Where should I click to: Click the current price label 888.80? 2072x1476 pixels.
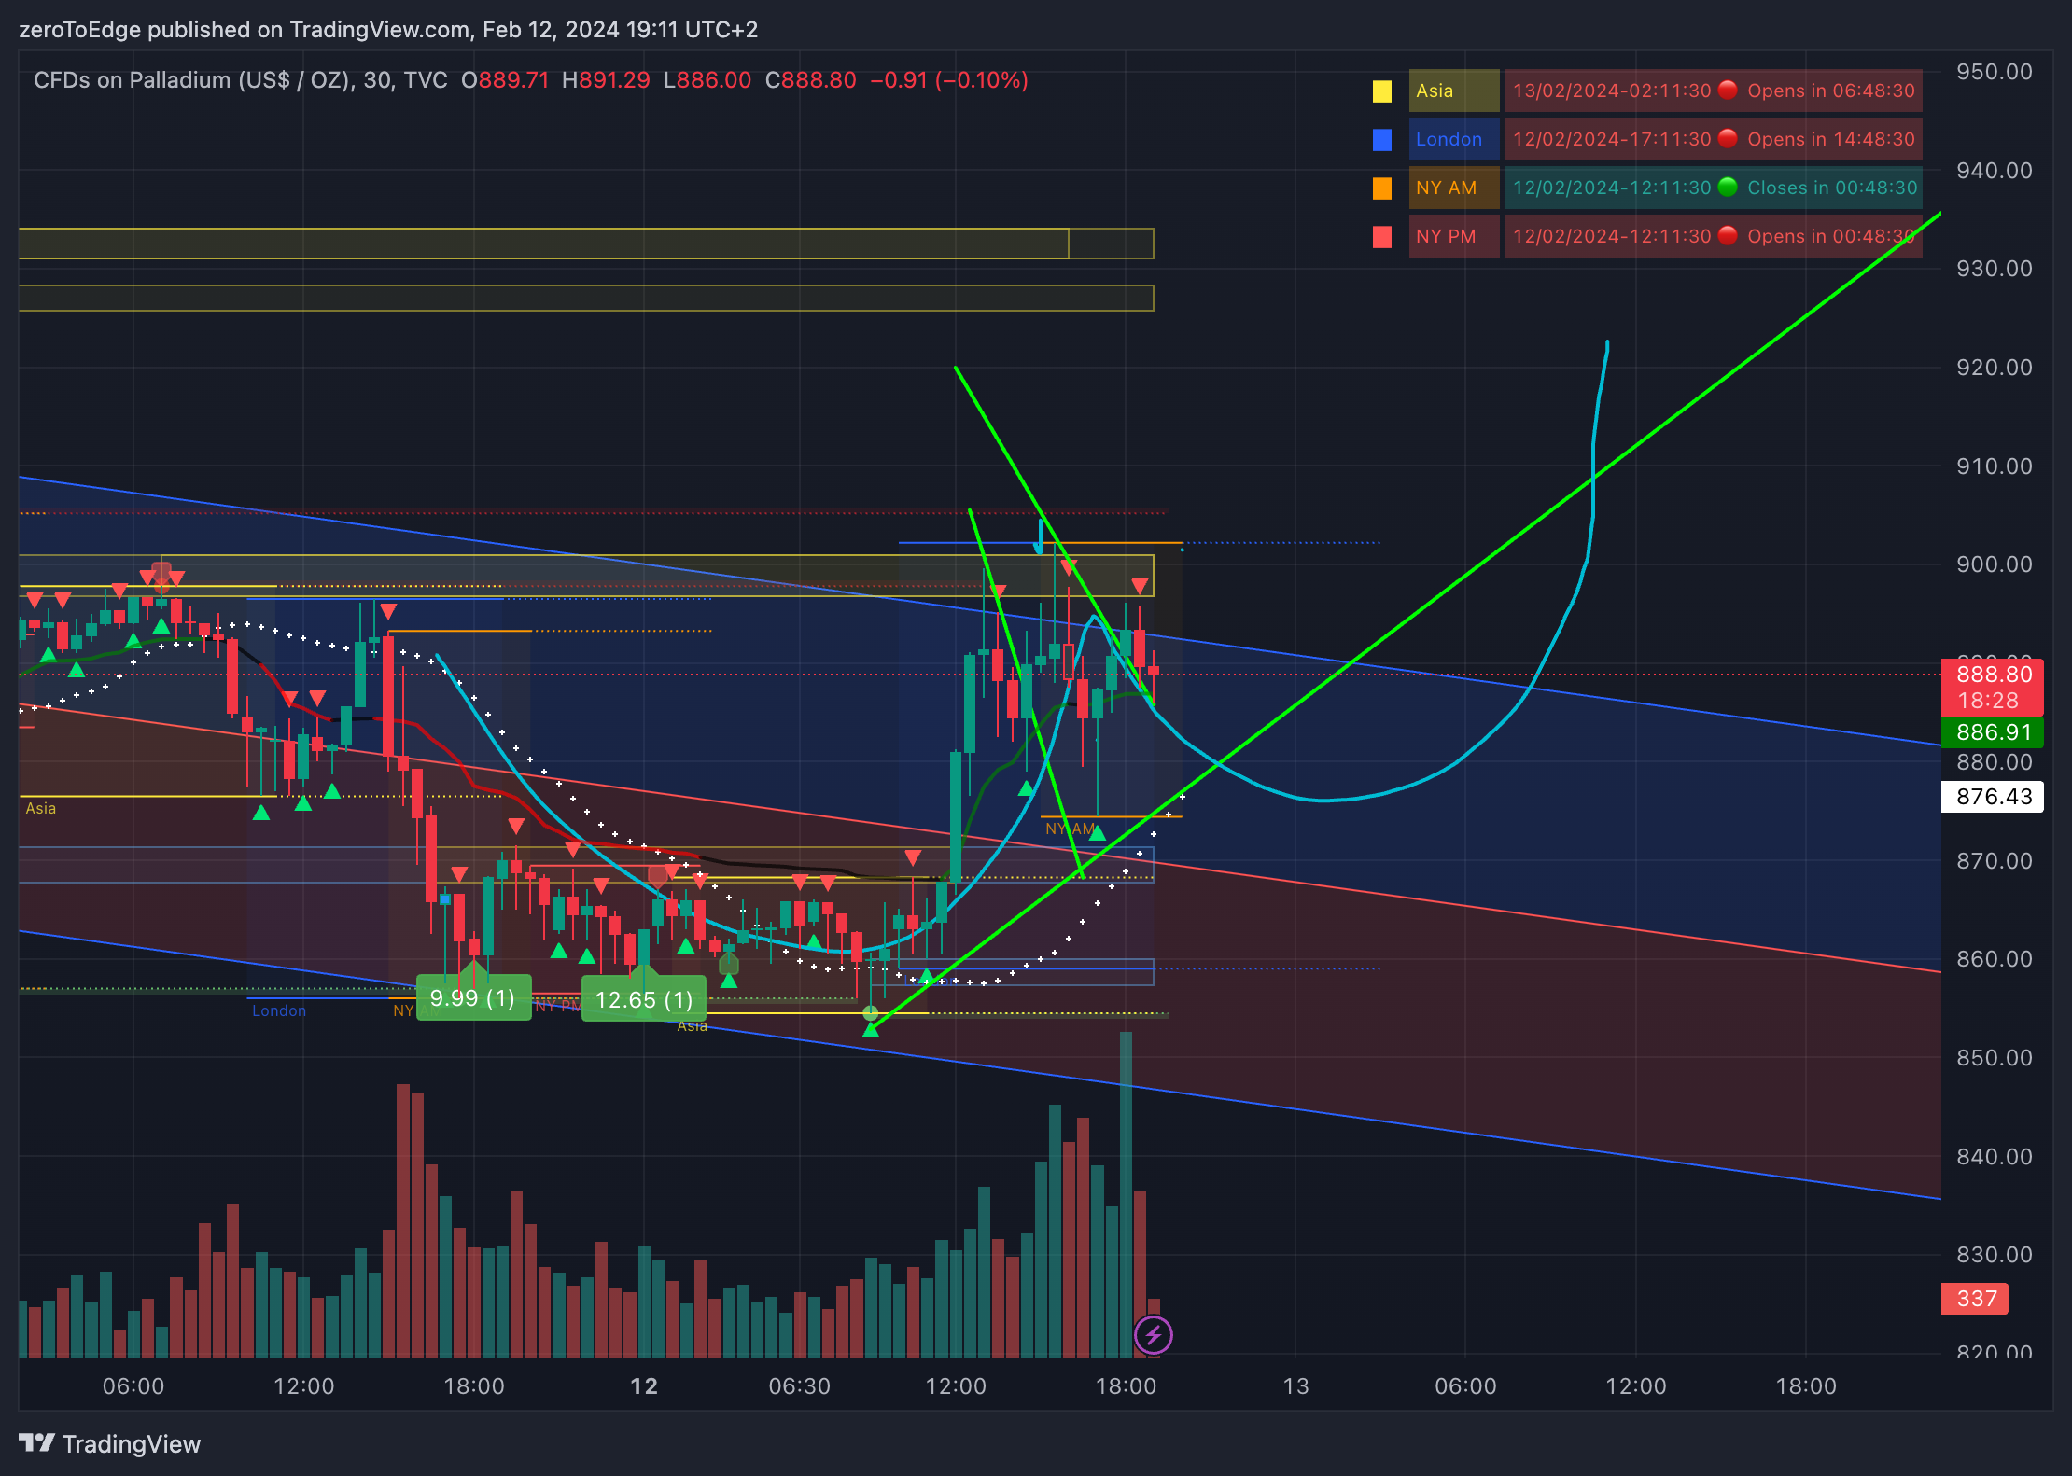1994,675
